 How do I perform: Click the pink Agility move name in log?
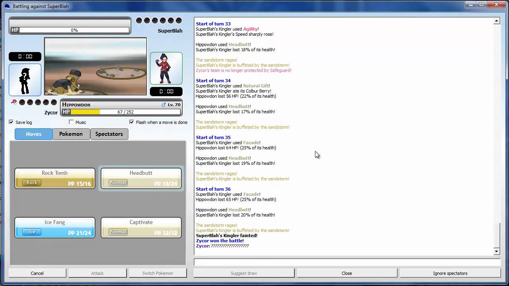tap(251, 29)
